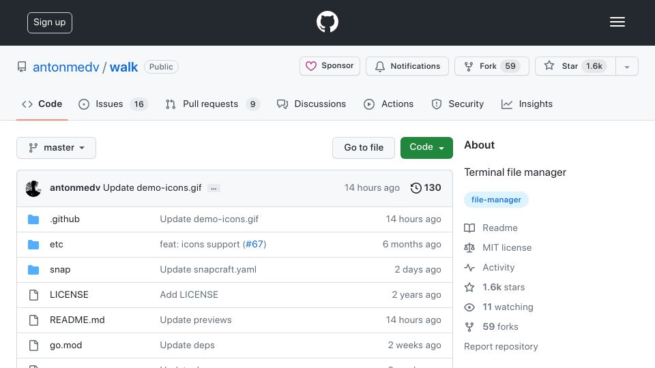Open the .github folder
Screen dimensions: 655x368
point(65,219)
